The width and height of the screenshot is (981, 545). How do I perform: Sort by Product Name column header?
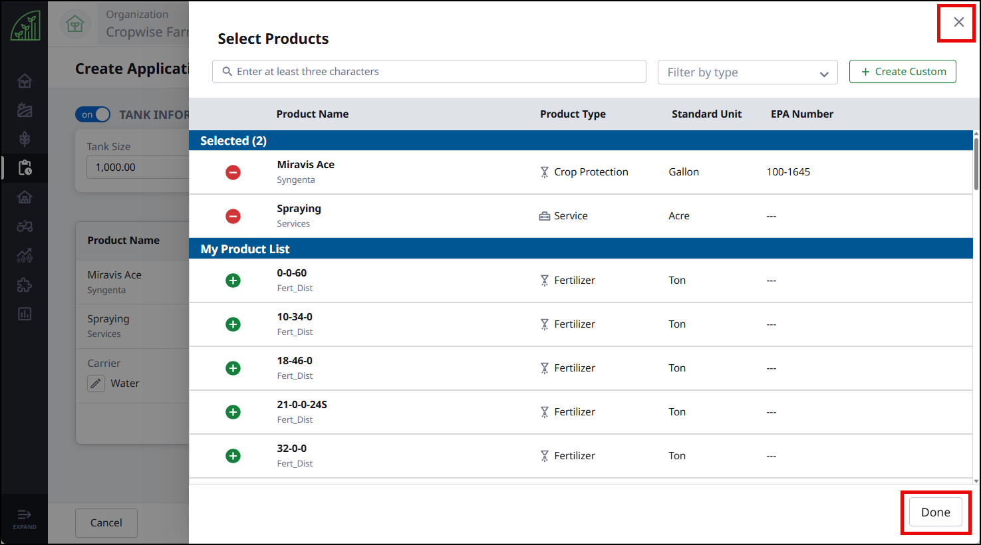[313, 114]
